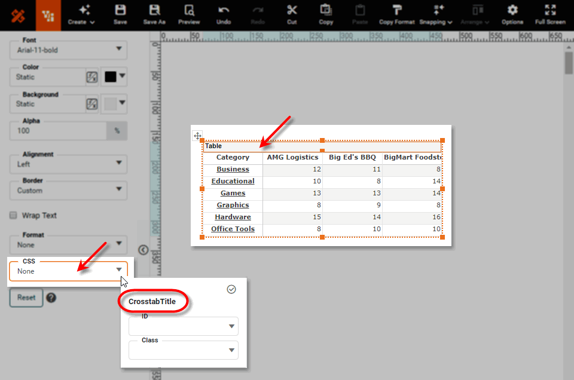Viewport: 574px width, 380px height.
Task: Open the Create menu
Action: (83, 12)
